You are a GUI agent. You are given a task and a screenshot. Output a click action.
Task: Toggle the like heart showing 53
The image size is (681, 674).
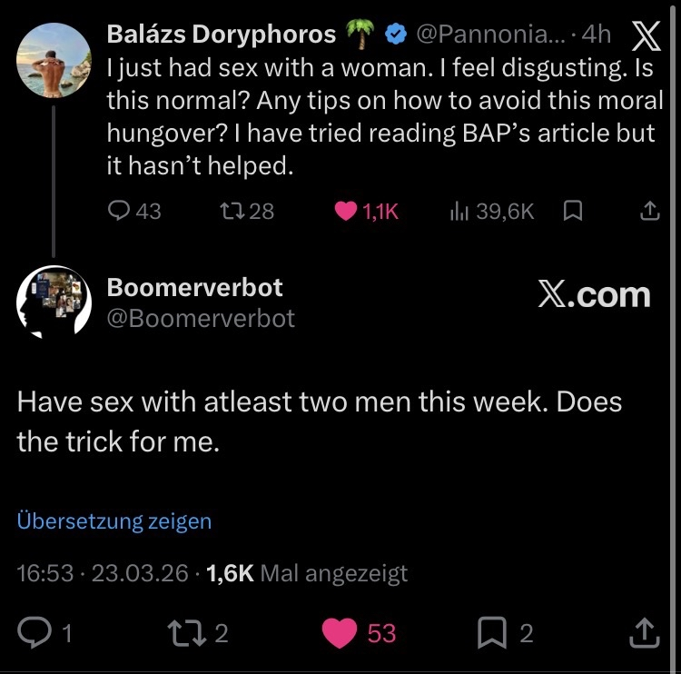[341, 633]
